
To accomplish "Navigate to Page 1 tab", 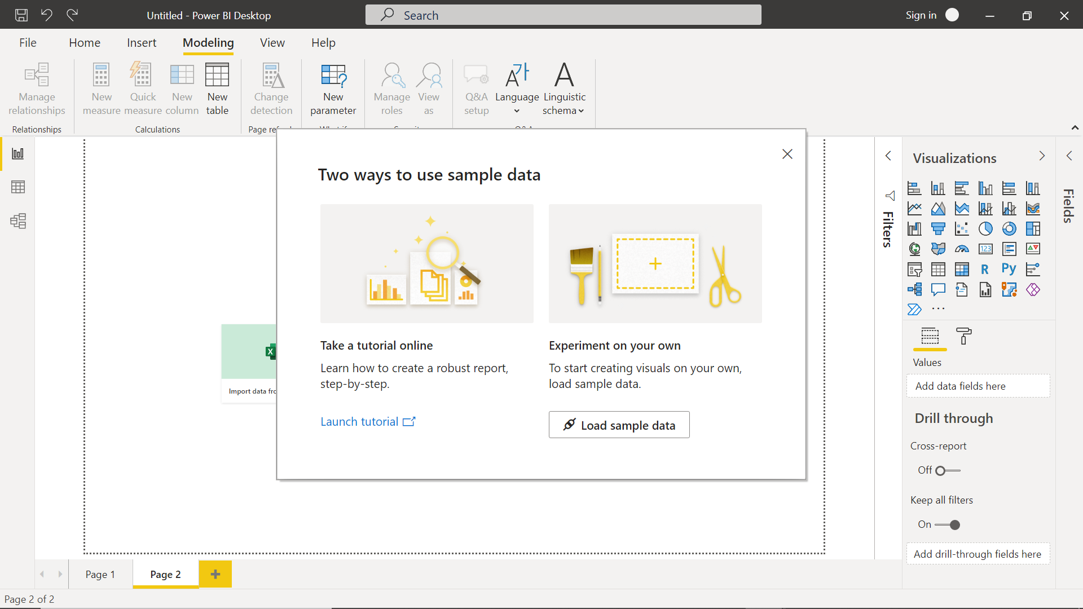I will (x=100, y=574).
